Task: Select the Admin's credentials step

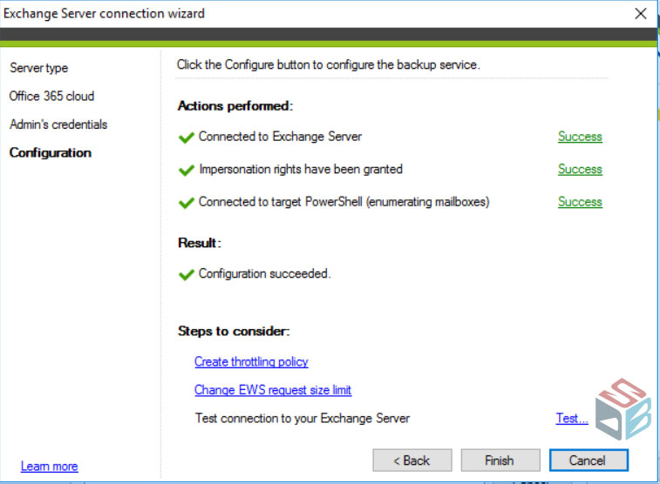Action: (x=58, y=124)
